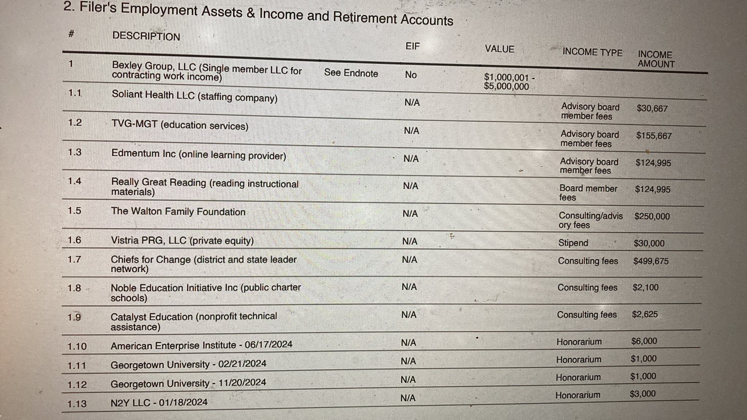Click the section 2 Filer's Employment heading
The height and width of the screenshot is (420, 747).
coord(258,13)
